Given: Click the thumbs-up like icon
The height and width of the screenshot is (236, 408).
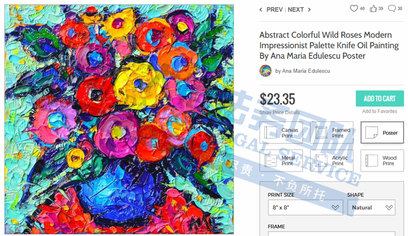Looking at the screenshot, I should click(x=373, y=8).
